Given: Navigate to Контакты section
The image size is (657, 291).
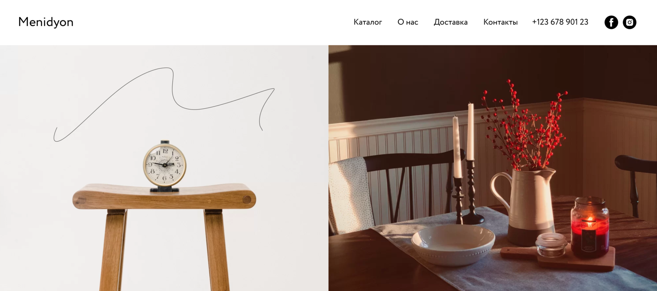Looking at the screenshot, I should tap(501, 22).
